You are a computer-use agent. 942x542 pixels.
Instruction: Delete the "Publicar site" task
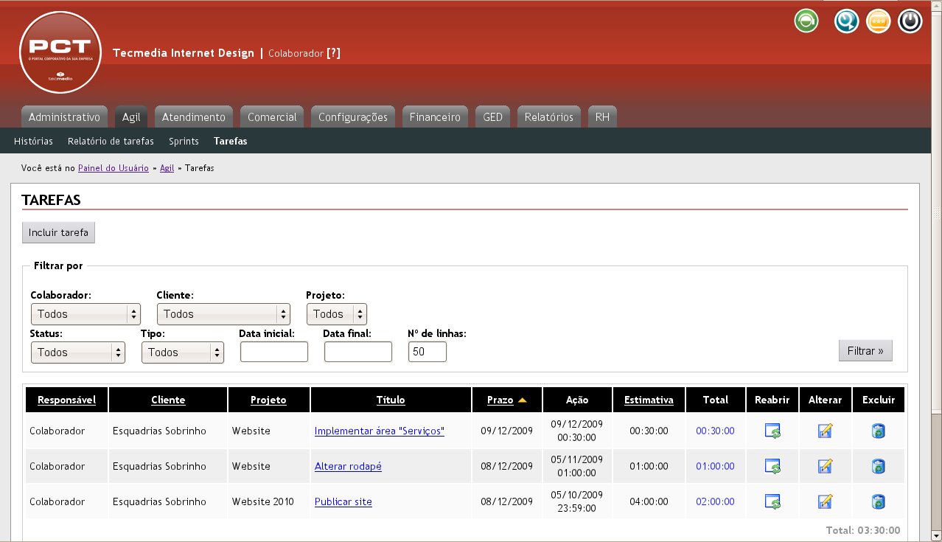tap(878, 501)
